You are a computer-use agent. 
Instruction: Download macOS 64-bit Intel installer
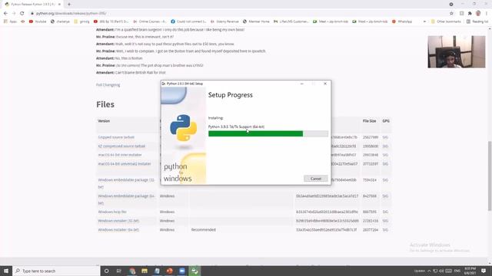pyautogui.click(x=120, y=155)
